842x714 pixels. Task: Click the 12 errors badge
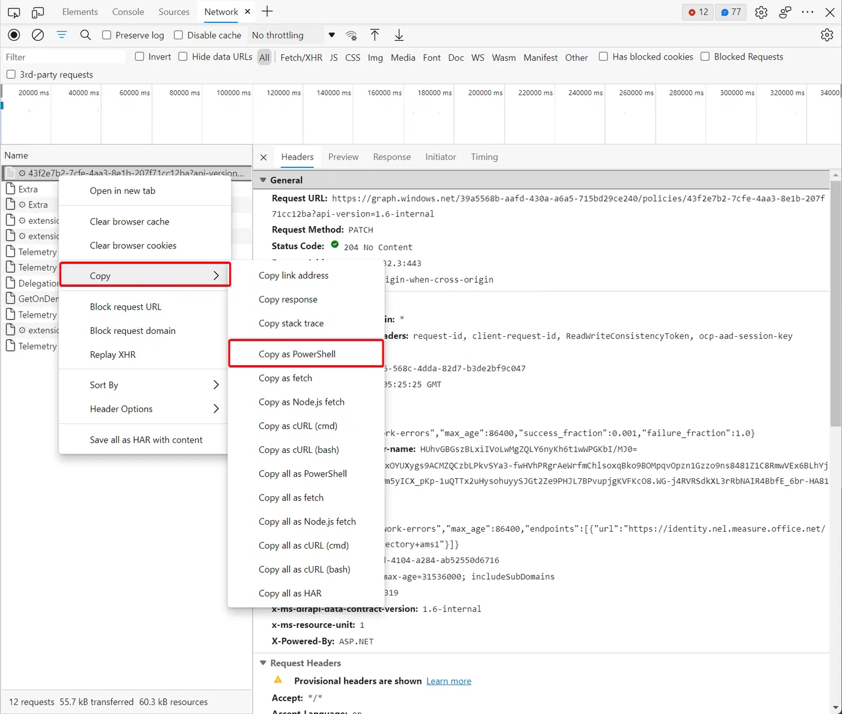coord(698,12)
